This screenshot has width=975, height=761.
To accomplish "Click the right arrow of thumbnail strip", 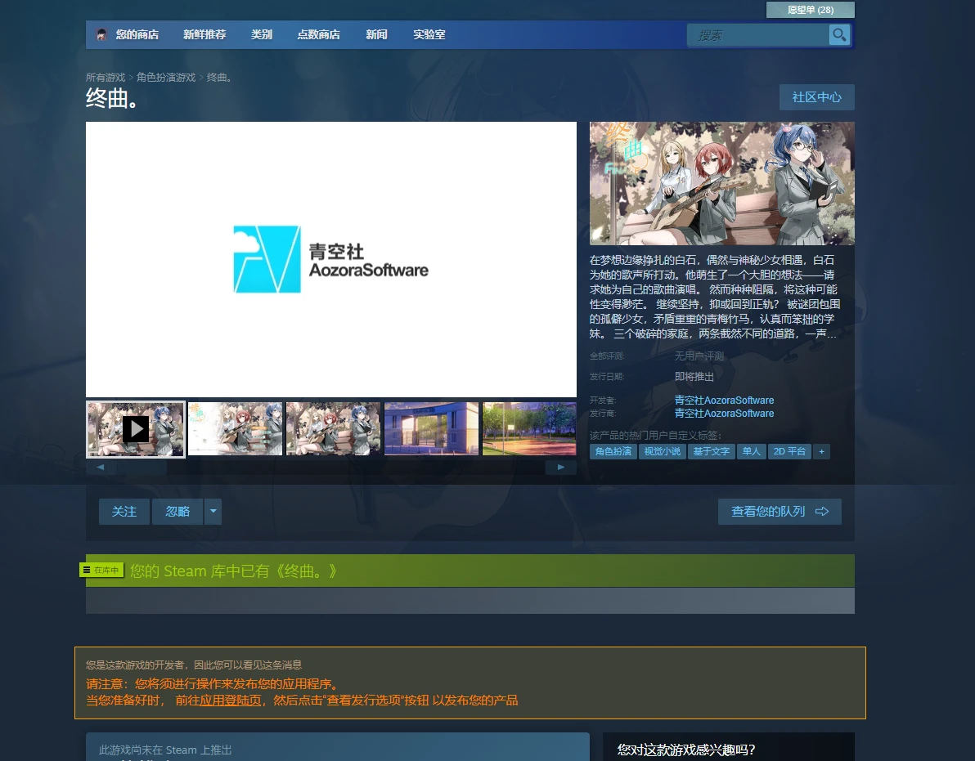I will coord(561,468).
